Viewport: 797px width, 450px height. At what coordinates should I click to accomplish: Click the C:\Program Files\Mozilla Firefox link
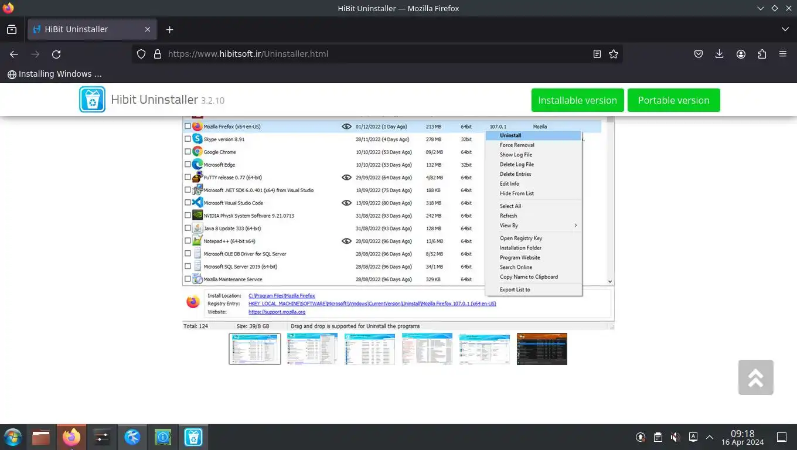[x=282, y=296]
